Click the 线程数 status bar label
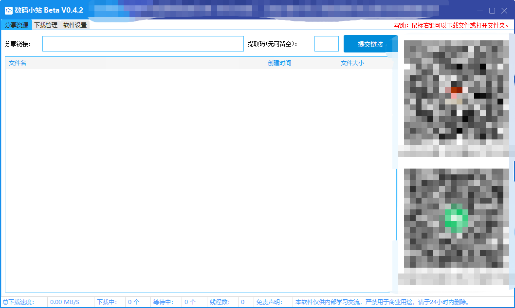Image resolution: width=515 pixels, height=308 pixels. pyautogui.click(x=220, y=302)
